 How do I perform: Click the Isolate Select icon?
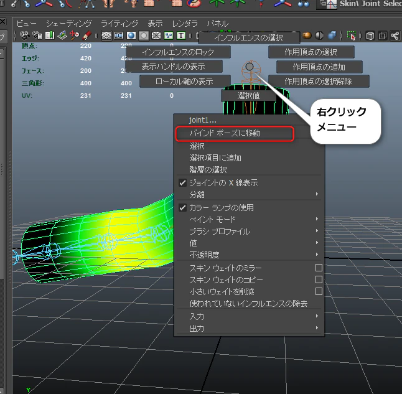[x=351, y=35]
